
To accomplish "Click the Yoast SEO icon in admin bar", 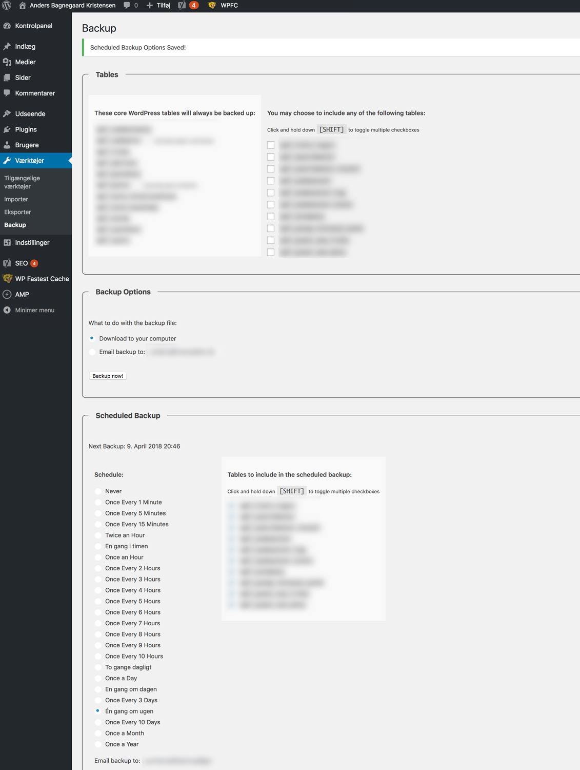I will click(x=182, y=6).
